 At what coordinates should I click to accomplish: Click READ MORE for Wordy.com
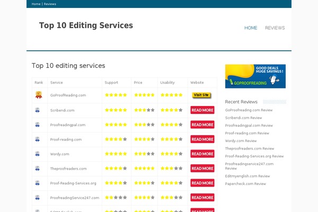point(202,154)
